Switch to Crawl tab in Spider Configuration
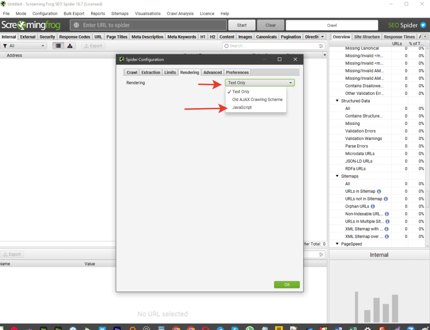 click(x=131, y=72)
